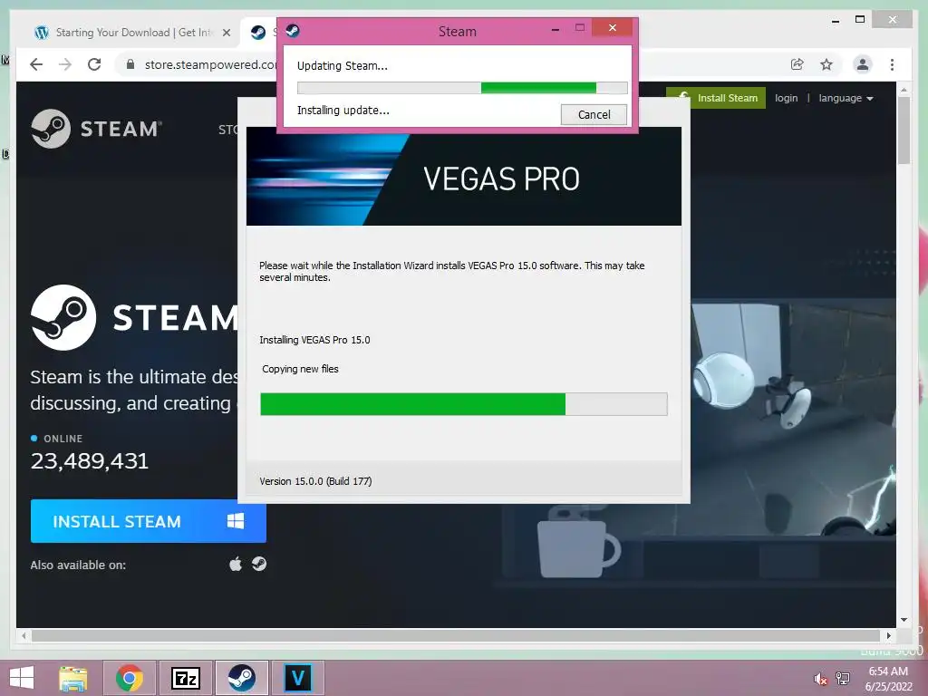Click the network tray icon
Viewport: 928px width, 696px height.
click(843, 678)
